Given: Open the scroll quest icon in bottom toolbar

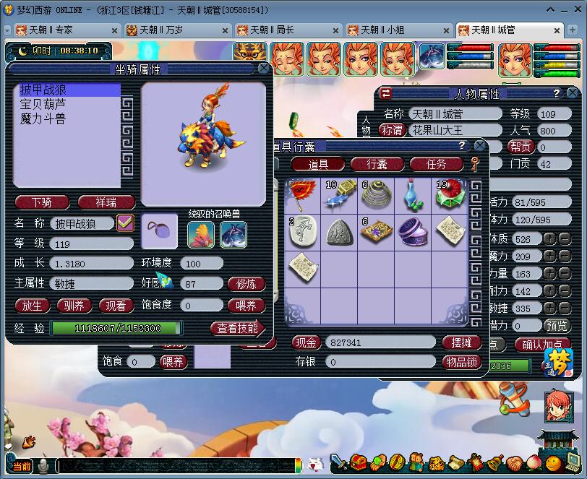Looking at the screenshot, I should tap(456, 463).
